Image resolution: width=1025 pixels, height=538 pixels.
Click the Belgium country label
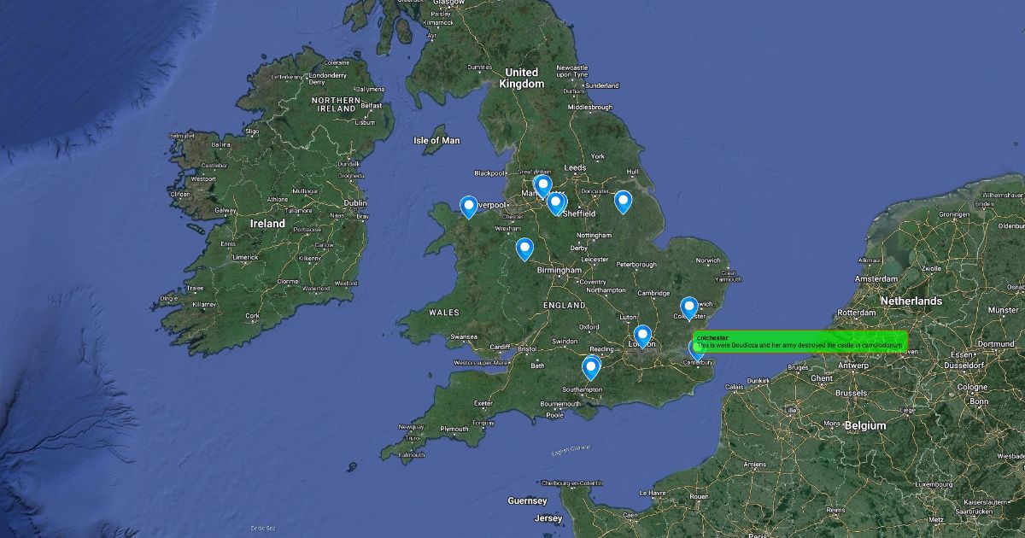pos(866,425)
